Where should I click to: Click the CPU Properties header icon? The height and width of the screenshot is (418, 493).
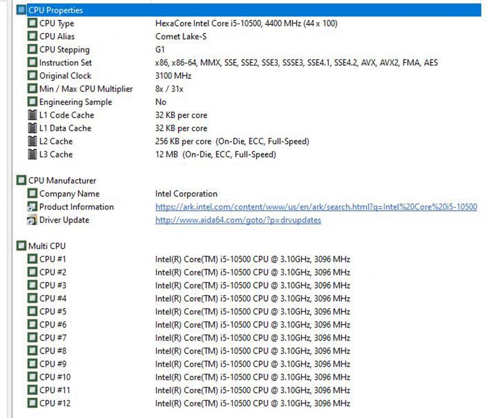point(22,10)
